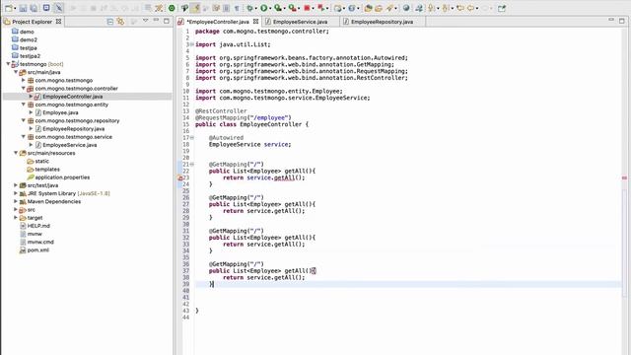Fold the Autowired field at line 17
631x355 pixels.
tap(192, 138)
